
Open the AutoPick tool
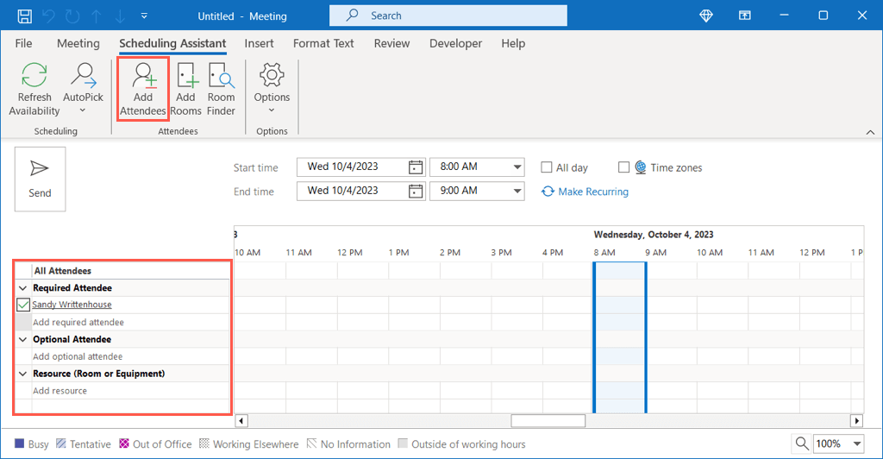[x=83, y=88]
